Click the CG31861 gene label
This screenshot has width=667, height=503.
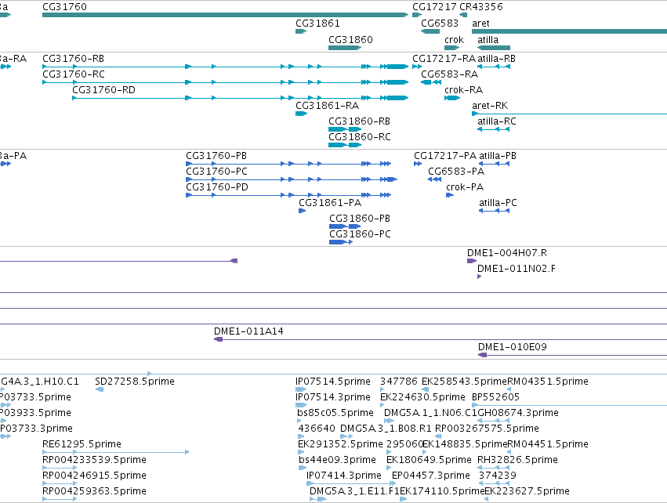click(x=317, y=24)
